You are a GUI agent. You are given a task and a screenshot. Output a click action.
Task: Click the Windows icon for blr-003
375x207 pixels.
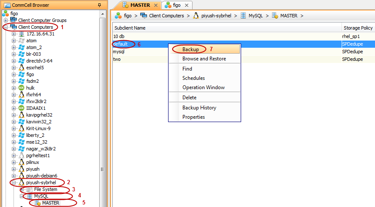point(22,54)
